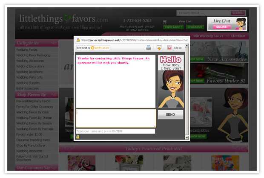Click the green CHECKOUT button in header
Viewport: 264px width, 178px height.
(x=195, y=27)
